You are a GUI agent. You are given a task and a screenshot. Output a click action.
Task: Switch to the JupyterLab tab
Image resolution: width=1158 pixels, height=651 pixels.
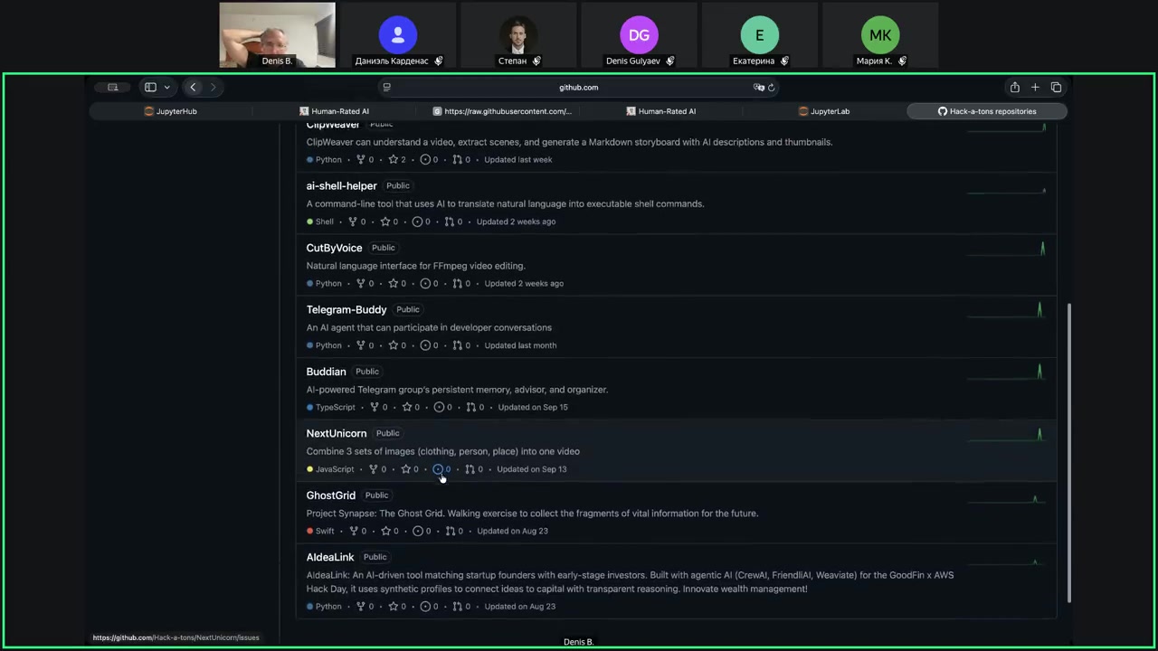tap(824, 111)
